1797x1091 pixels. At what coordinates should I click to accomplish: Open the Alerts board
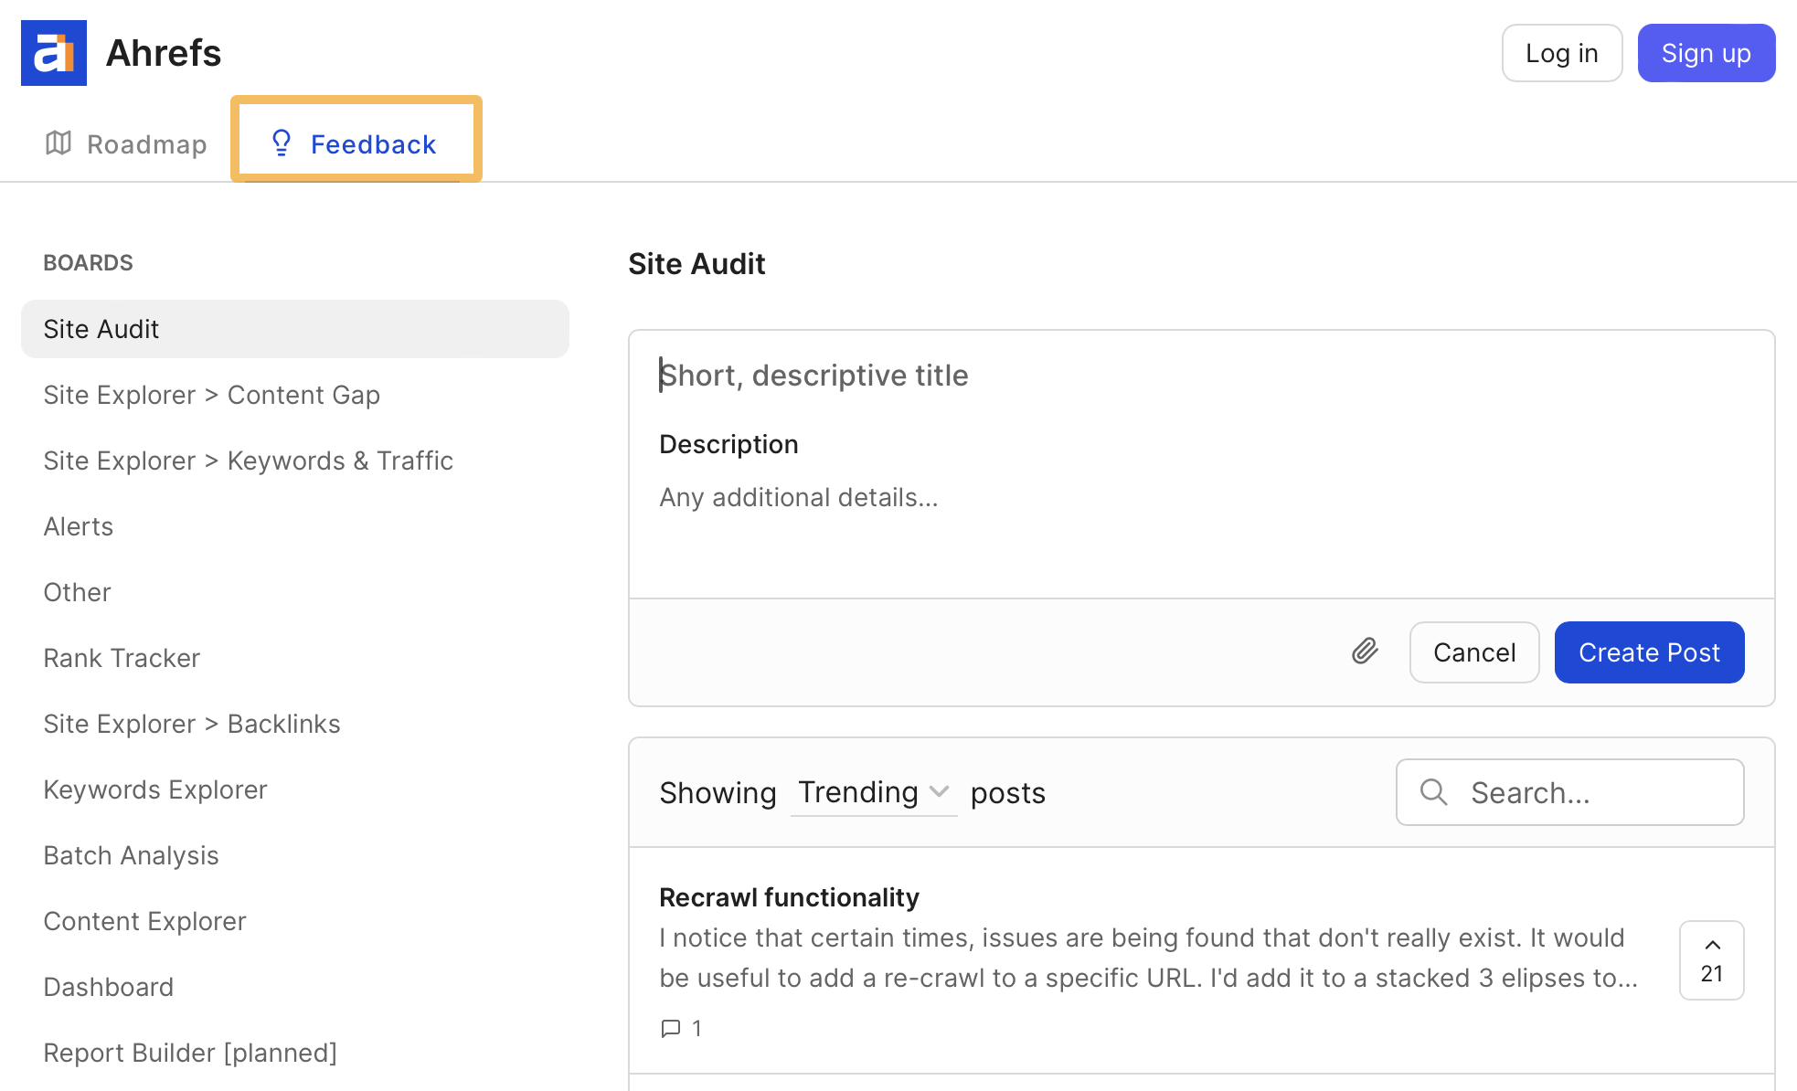(78, 526)
